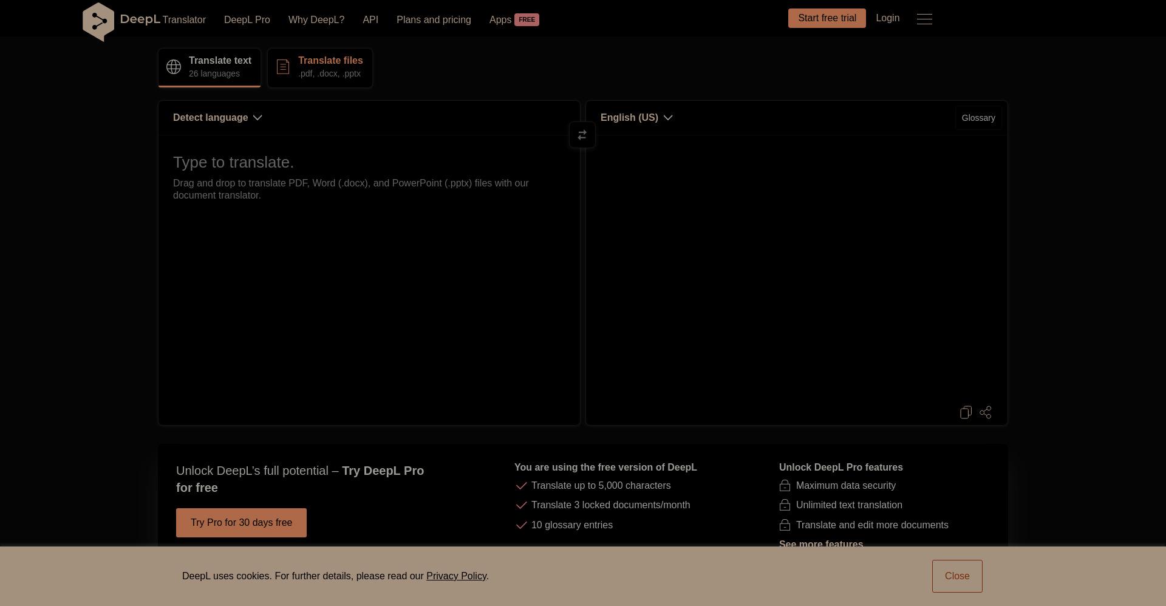Click the '10 glossary entries' text
Viewport: 1166px width, 606px height.
pyautogui.click(x=572, y=525)
